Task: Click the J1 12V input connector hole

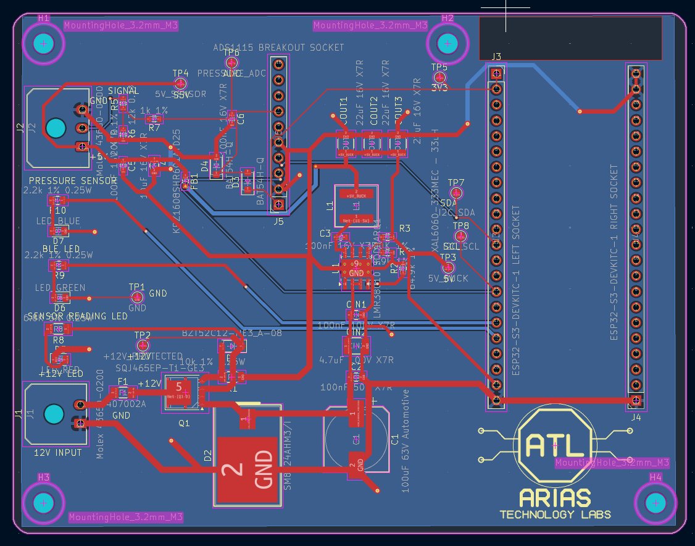Action: point(54,413)
